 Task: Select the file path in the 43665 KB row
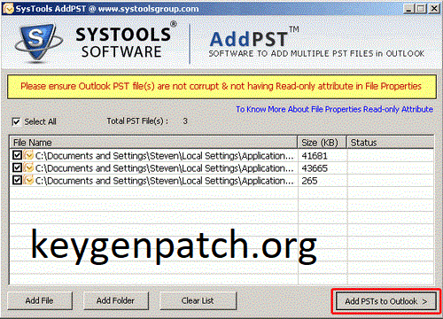pos(165,168)
